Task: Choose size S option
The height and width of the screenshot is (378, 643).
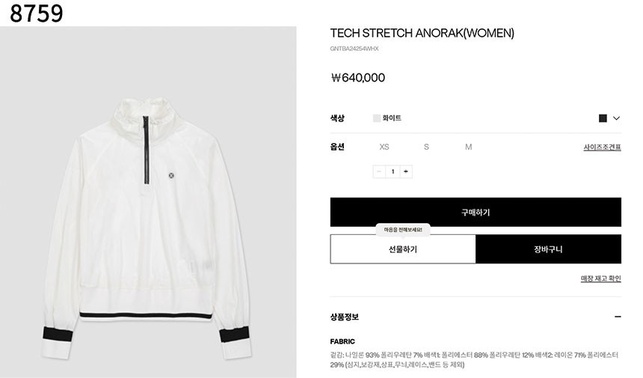Action: (426, 147)
